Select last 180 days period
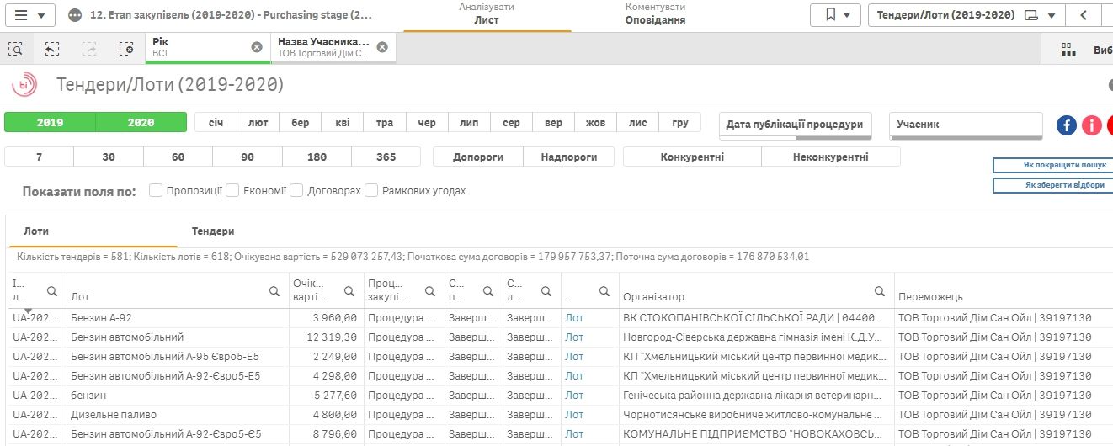The image size is (1113, 446). [x=317, y=157]
